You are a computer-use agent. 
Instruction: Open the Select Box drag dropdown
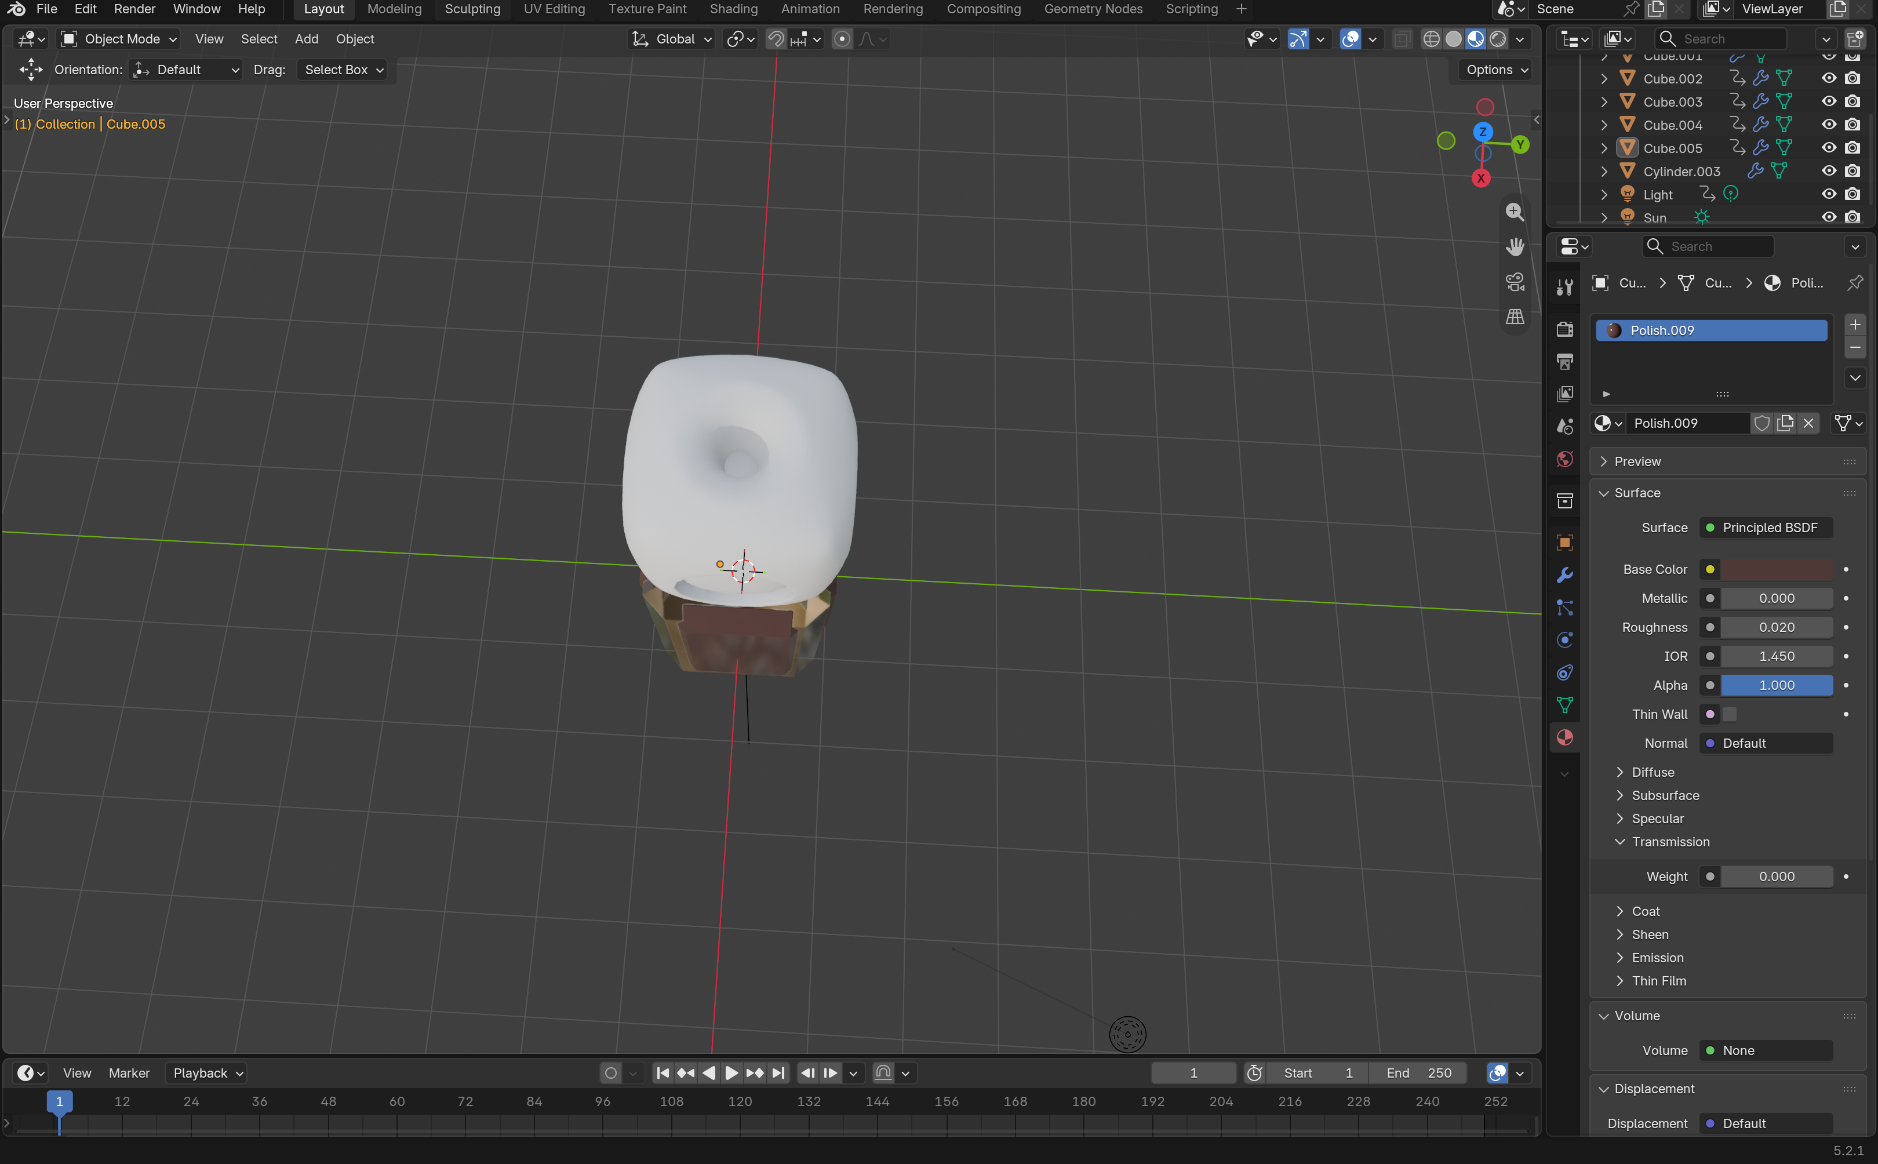343,70
